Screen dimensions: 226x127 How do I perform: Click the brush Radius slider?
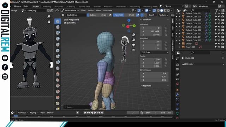[98, 15]
